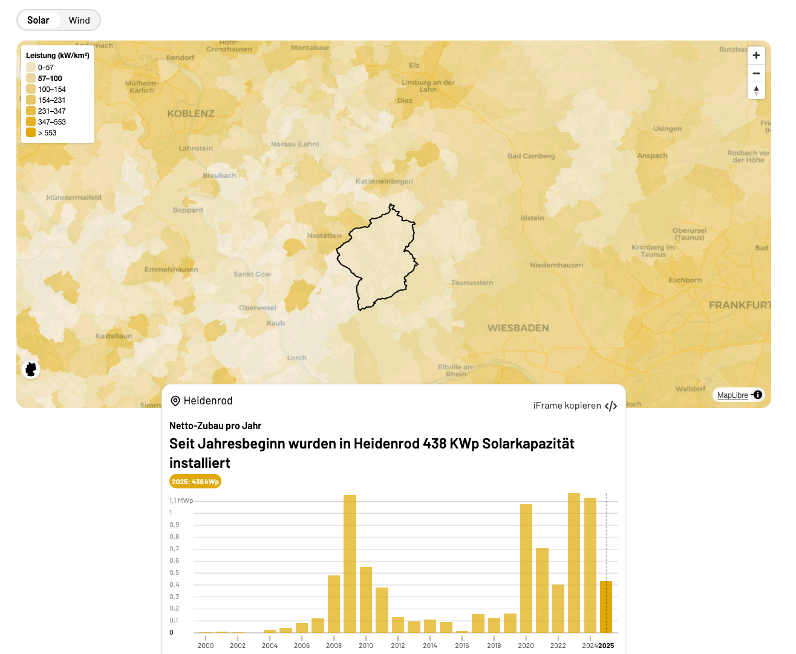The height and width of the screenshot is (654, 796).
Task: Click the 2025: 438 kWp badge
Action: click(195, 482)
